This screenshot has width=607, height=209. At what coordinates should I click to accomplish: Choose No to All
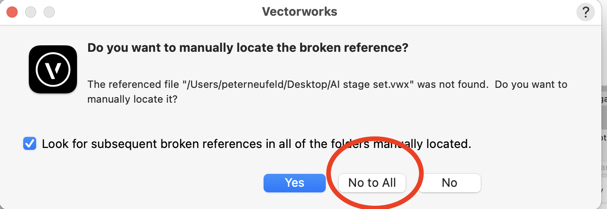[x=372, y=183]
